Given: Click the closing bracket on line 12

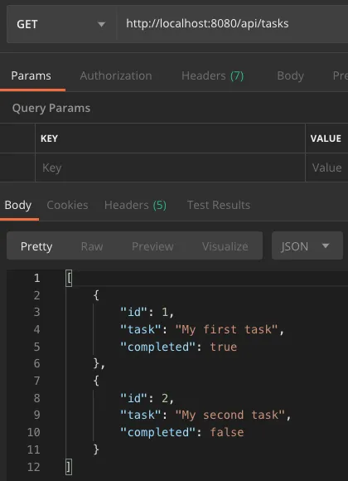Looking at the screenshot, I should [69, 467].
